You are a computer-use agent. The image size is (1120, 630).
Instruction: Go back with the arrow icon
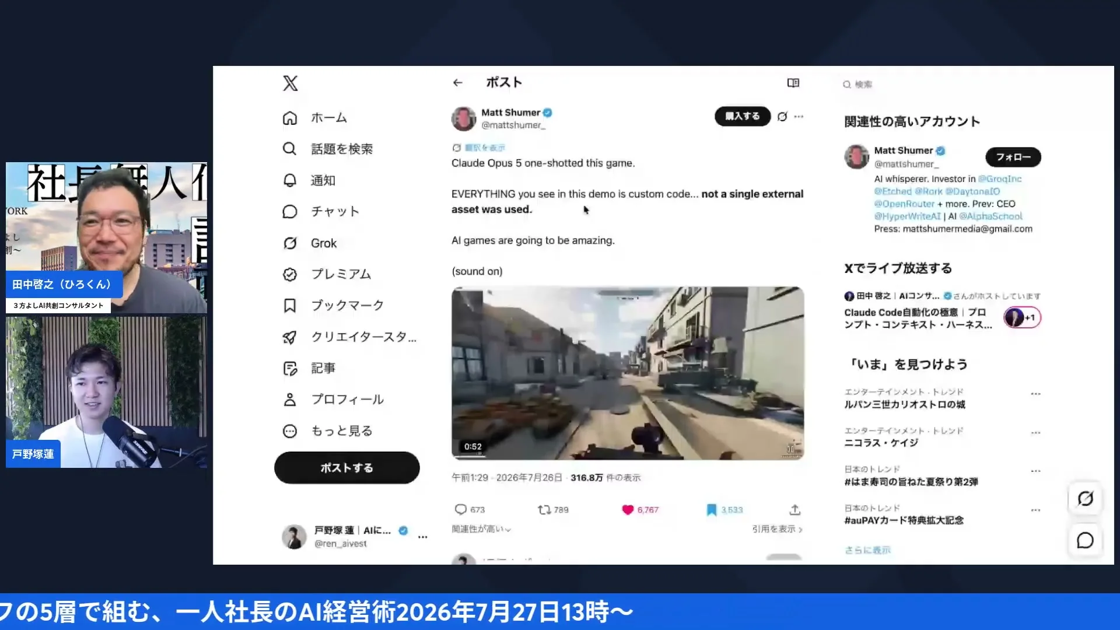[458, 83]
